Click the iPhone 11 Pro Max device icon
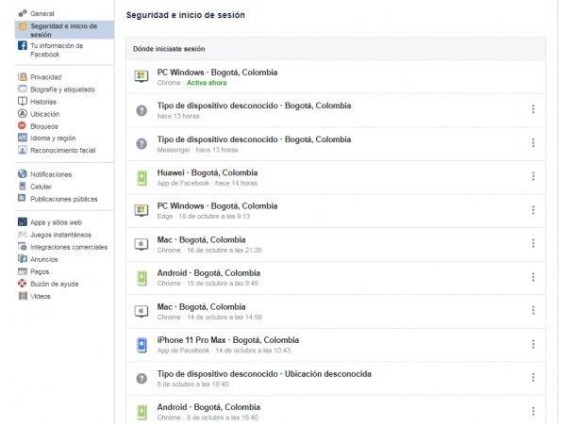Image resolution: width=566 pixels, height=424 pixels. 141,344
